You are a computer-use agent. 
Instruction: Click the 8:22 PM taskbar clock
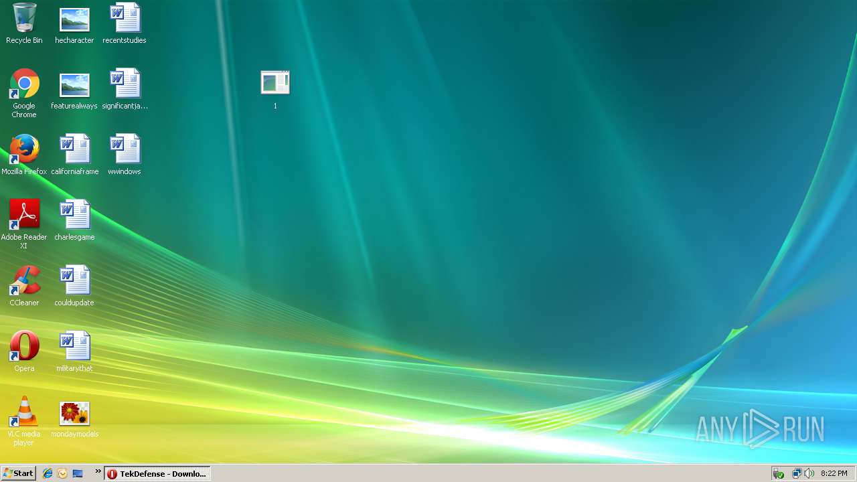[x=834, y=473]
